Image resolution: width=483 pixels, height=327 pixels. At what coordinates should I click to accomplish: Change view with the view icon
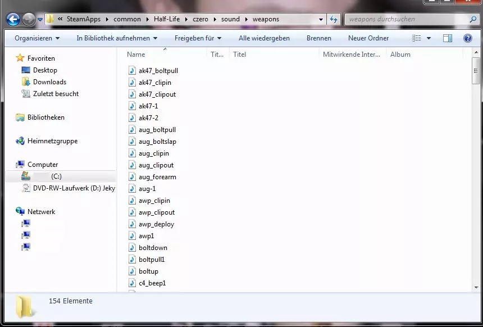417,38
